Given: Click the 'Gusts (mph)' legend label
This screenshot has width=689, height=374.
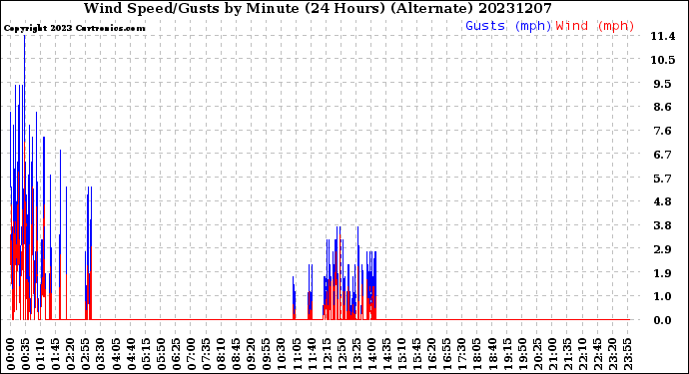Looking at the screenshot, I should tap(508, 26).
